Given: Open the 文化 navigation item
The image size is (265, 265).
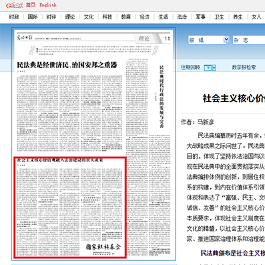Looking at the screenshot, I should [89, 17].
